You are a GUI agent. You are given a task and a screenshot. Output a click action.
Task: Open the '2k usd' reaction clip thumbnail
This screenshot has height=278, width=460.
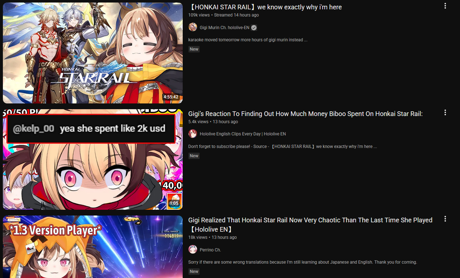(93, 159)
